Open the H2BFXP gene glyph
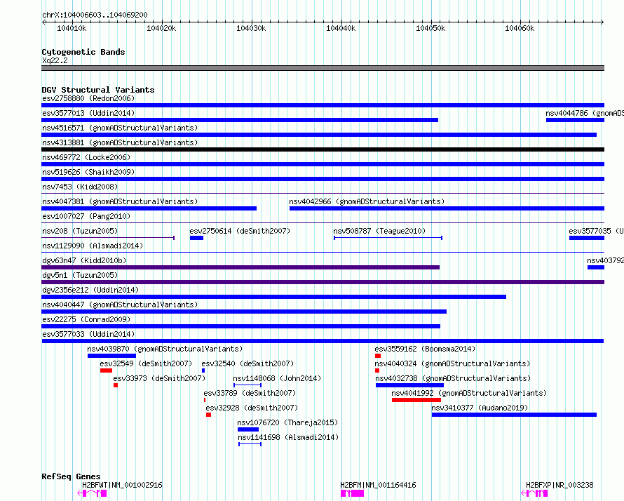The width and height of the screenshot is (624, 501). click(x=534, y=493)
